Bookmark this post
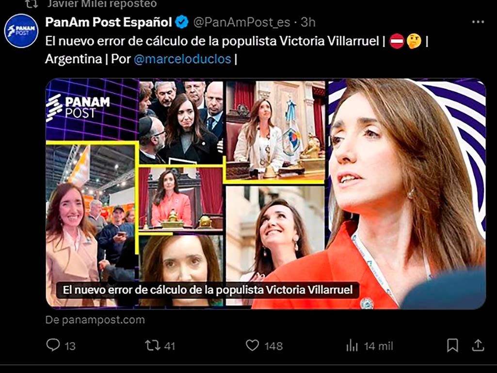Screen dimensions: 497x373 click(x=452, y=345)
